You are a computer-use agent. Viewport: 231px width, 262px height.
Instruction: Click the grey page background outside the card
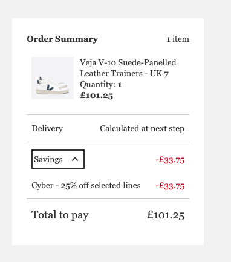tap(218, 131)
